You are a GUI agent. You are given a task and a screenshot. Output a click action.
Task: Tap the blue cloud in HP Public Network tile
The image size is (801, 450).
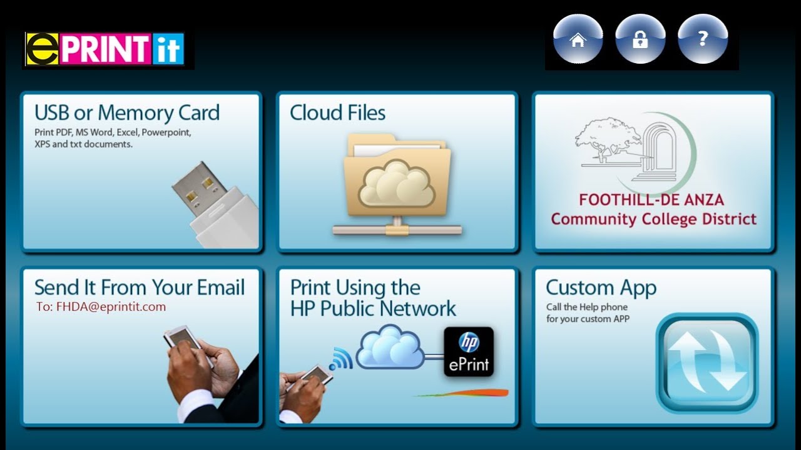(x=391, y=346)
